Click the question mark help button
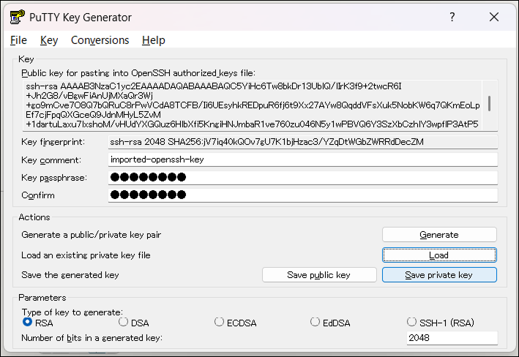 (452, 17)
